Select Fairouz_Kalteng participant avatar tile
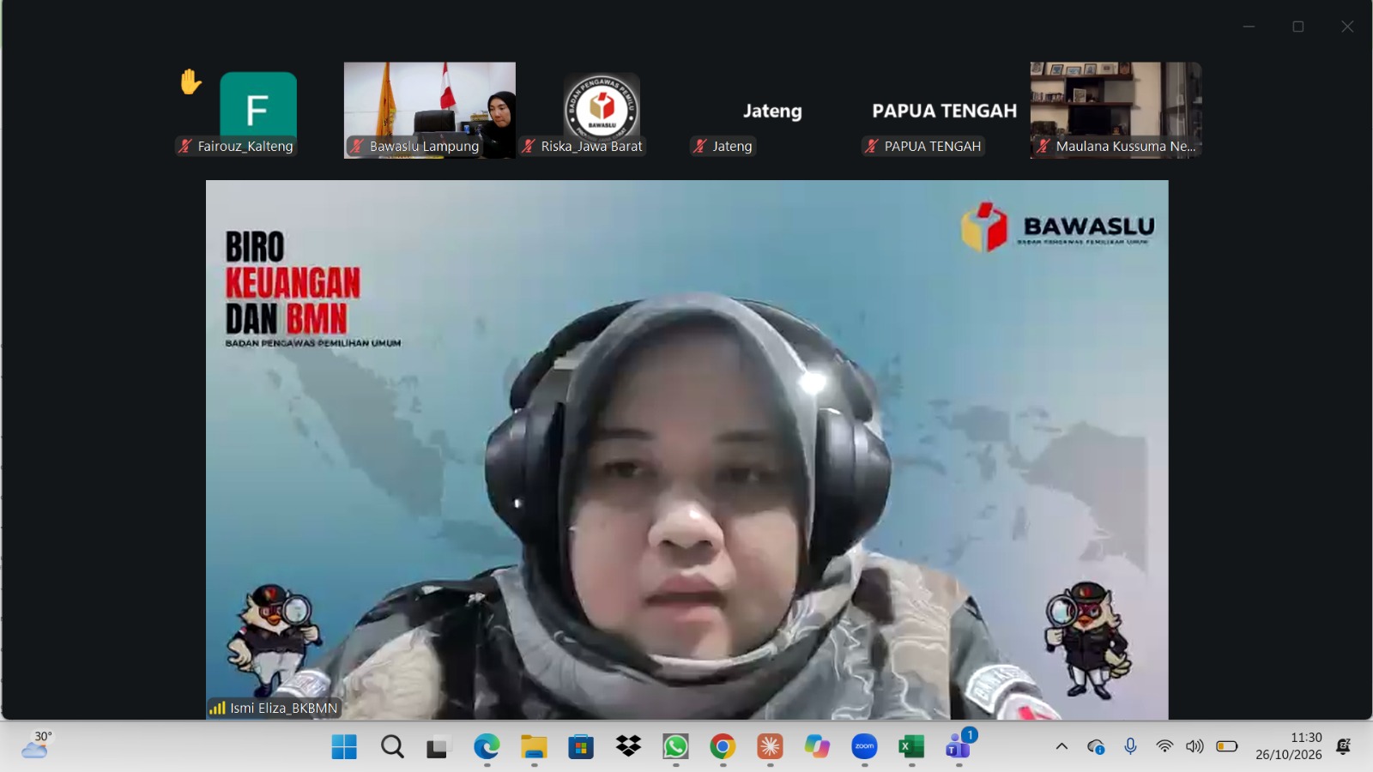This screenshot has width=1373, height=772. (258, 110)
